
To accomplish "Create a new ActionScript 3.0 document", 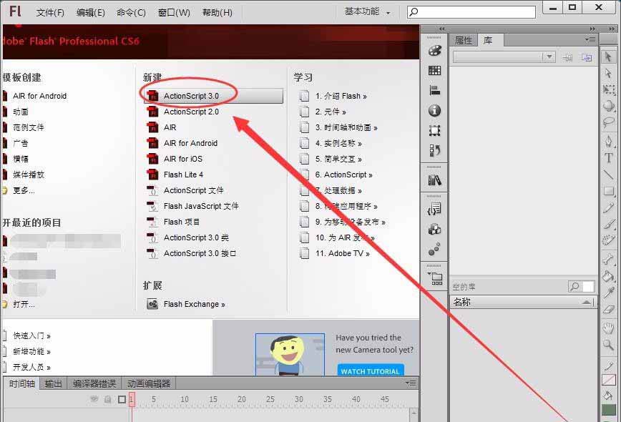I will (x=213, y=96).
